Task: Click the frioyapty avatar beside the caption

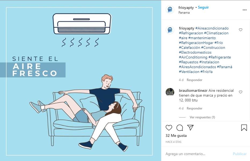Action: pos(170,30)
